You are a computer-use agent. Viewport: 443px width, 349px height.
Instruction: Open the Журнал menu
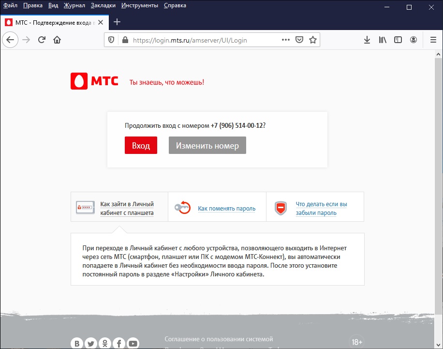74,5
